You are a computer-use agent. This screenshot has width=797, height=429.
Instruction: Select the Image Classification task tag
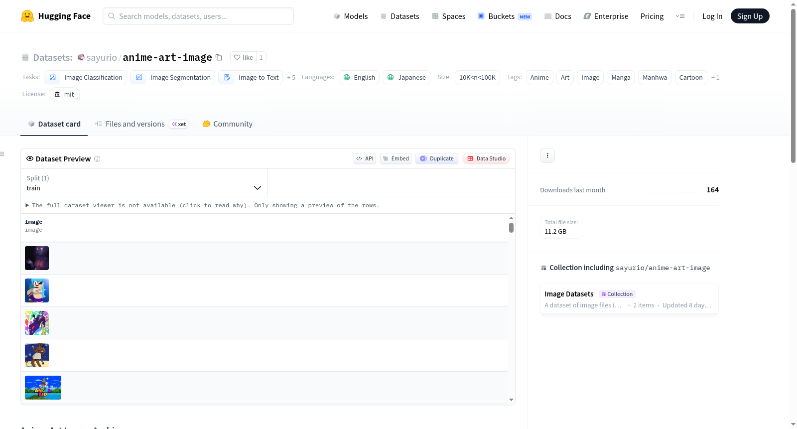(x=86, y=77)
